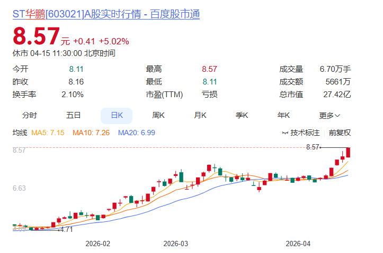Click the latest candlestick near the 8.57 high

click(x=348, y=153)
